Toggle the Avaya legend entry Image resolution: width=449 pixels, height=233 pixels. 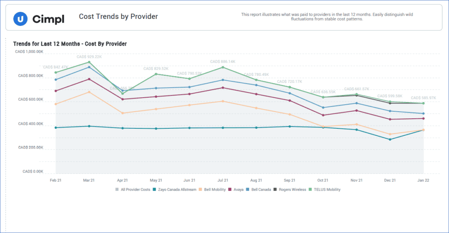click(235, 190)
